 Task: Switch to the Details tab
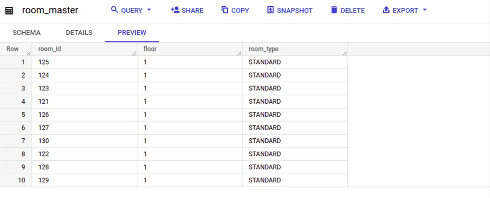[x=79, y=33]
